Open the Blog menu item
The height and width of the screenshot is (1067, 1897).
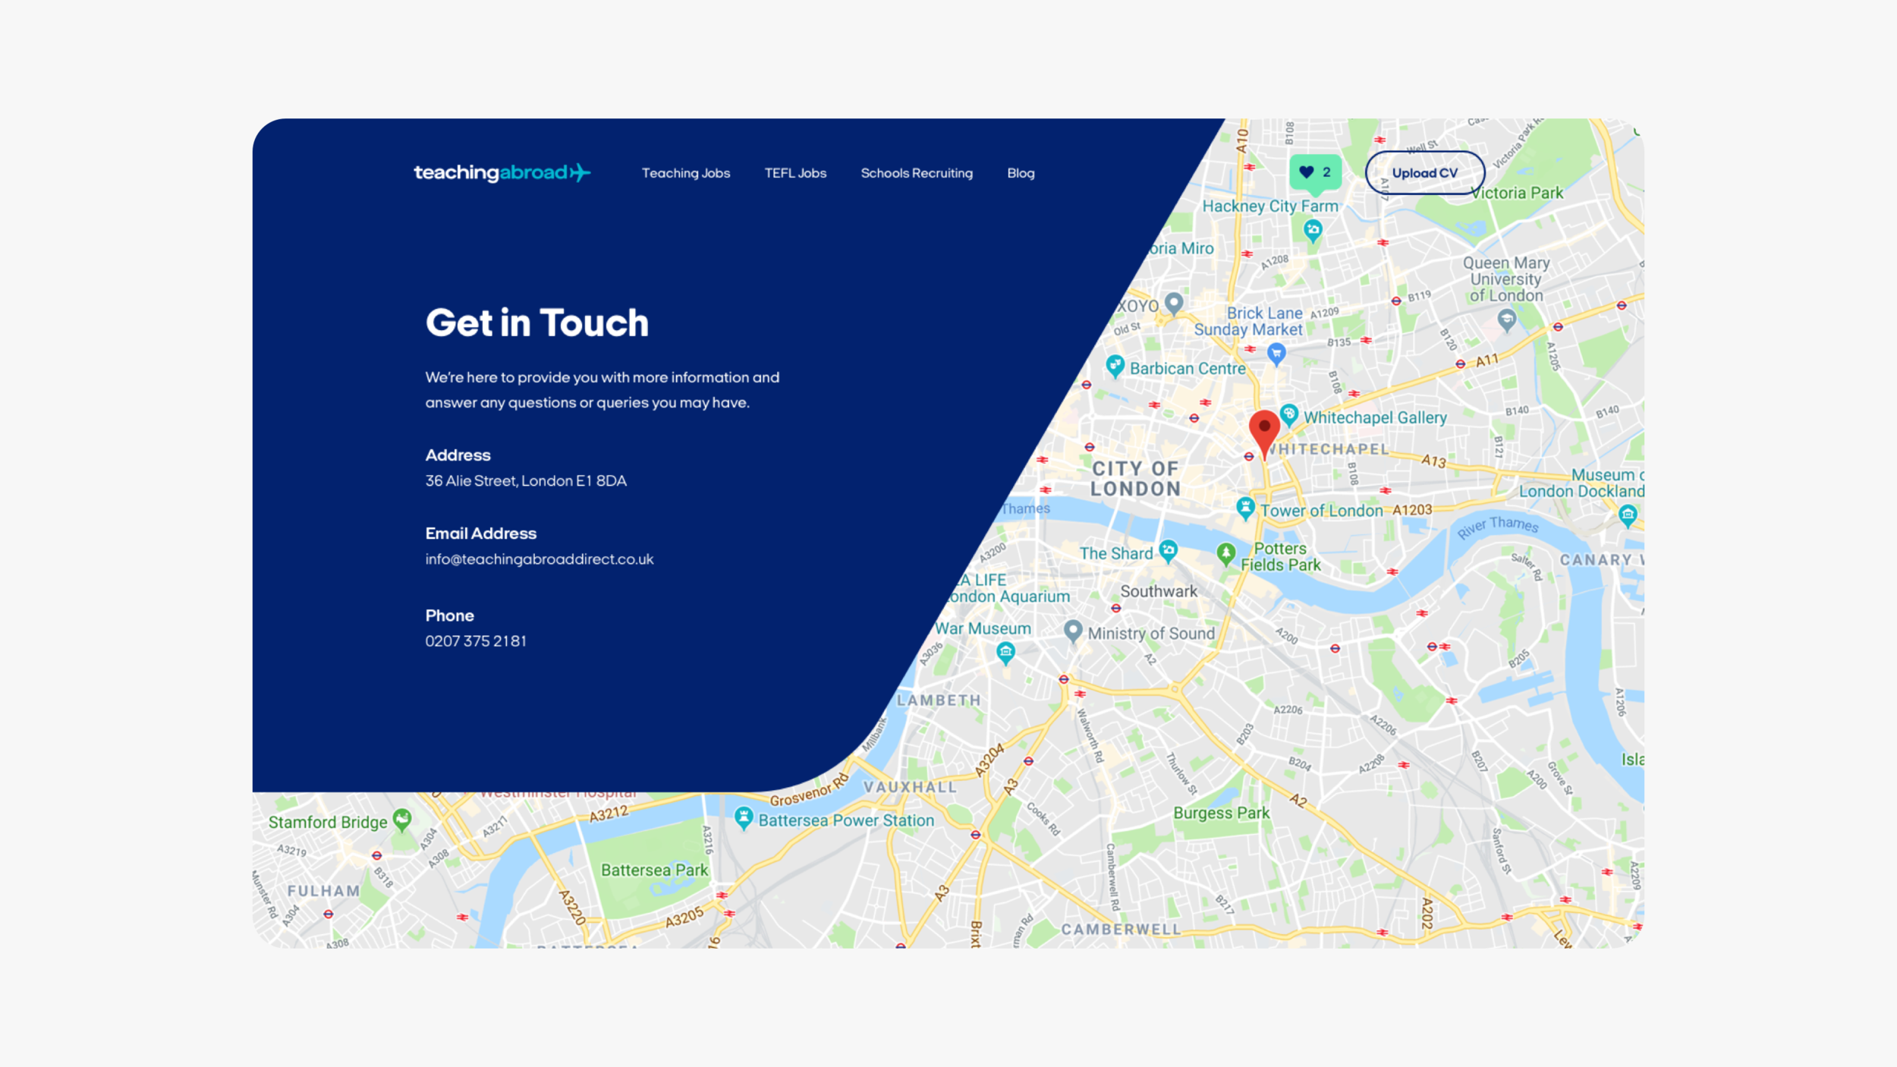pos(1021,173)
